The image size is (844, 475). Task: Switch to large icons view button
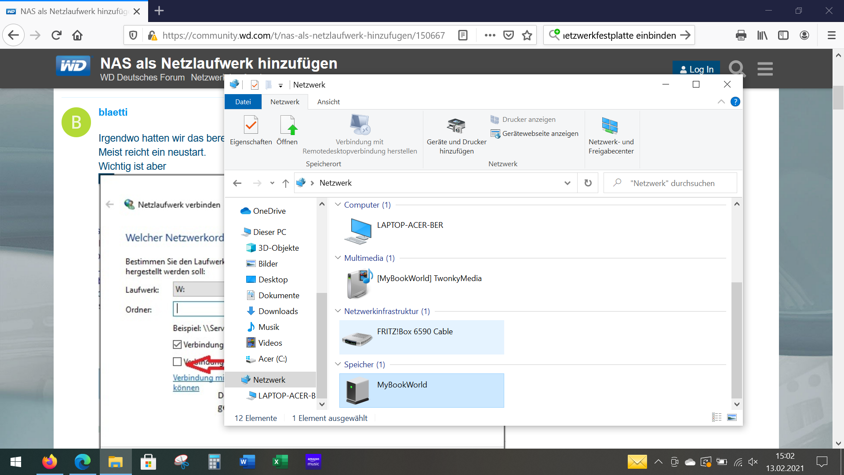click(x=732, y=417)
